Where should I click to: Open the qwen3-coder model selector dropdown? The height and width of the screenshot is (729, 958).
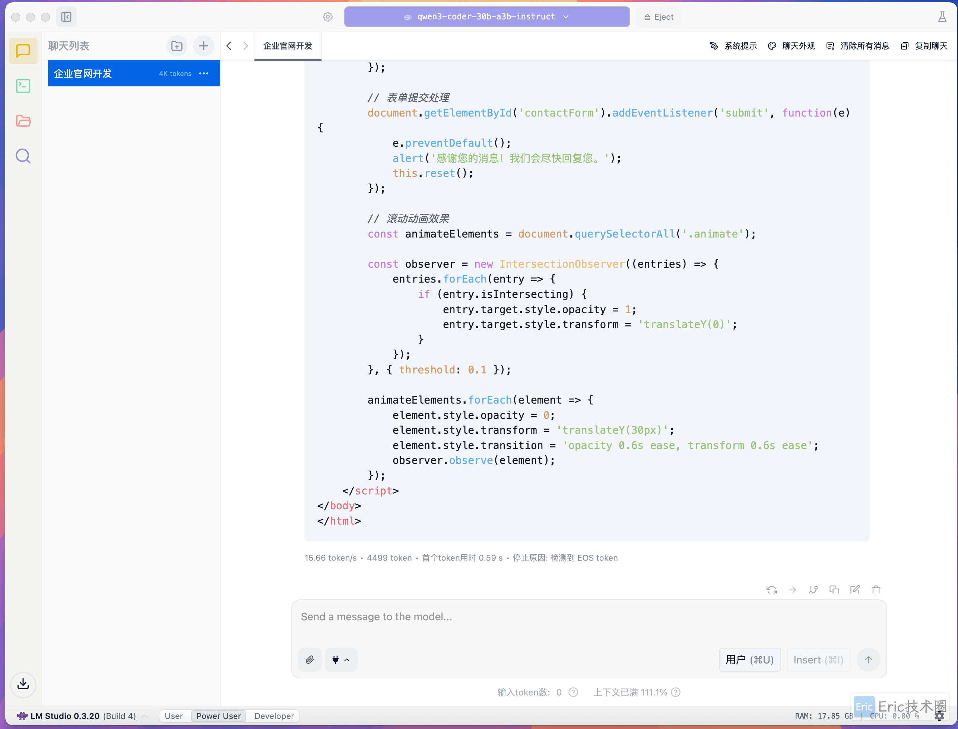coord(486,17)
